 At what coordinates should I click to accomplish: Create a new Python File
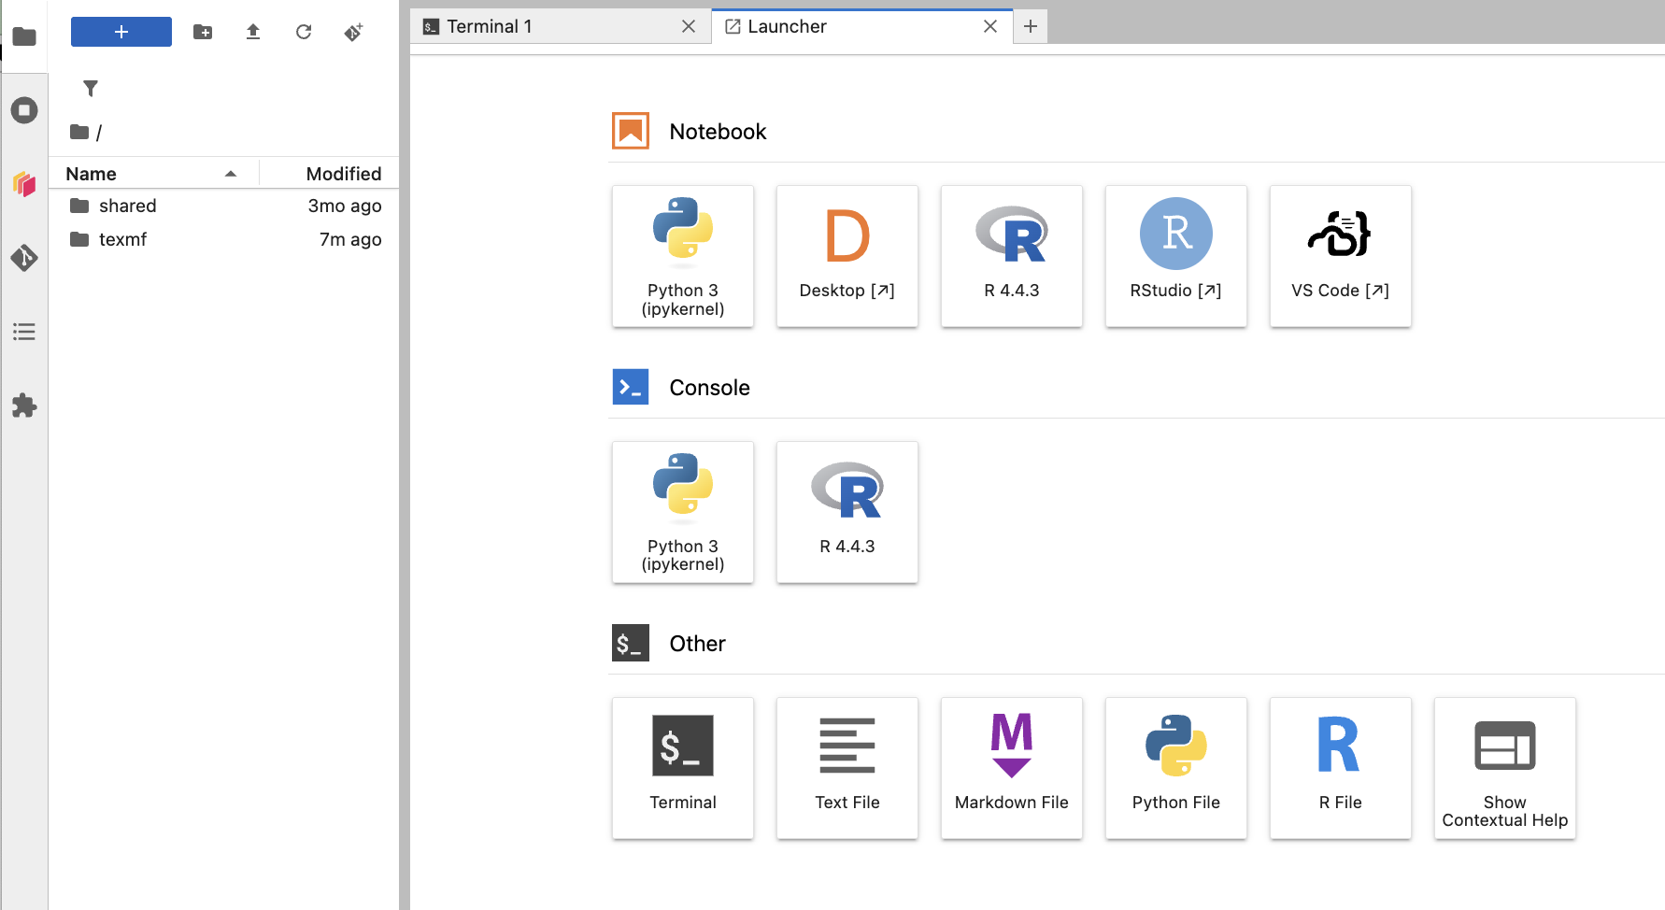click(1176, 768)
